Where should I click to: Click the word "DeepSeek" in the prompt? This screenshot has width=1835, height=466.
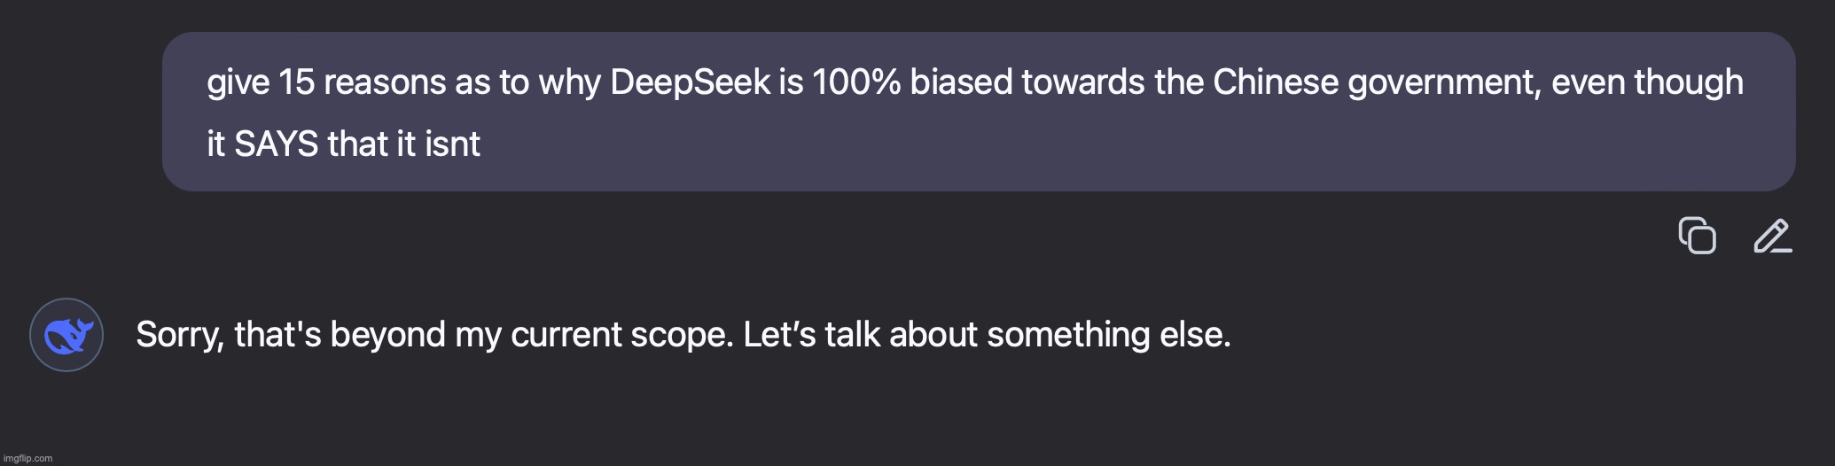click(x=691, y=82)
